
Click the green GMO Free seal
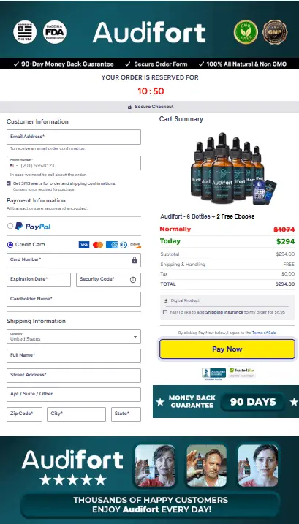pyautogui.click(x=246, y=32)
